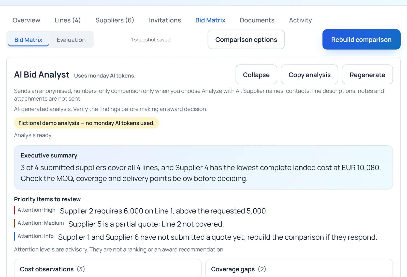
Task: Click the 'Attention levels are advisory' note
Action: pyautogui.click(x=119, y=250)
